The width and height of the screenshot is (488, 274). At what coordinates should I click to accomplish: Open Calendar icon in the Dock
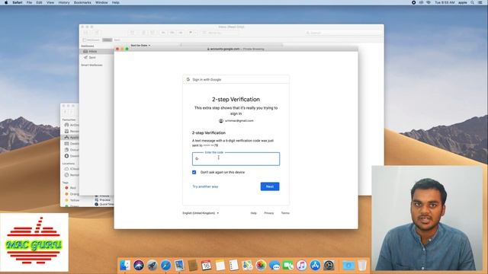click(207, 265)
